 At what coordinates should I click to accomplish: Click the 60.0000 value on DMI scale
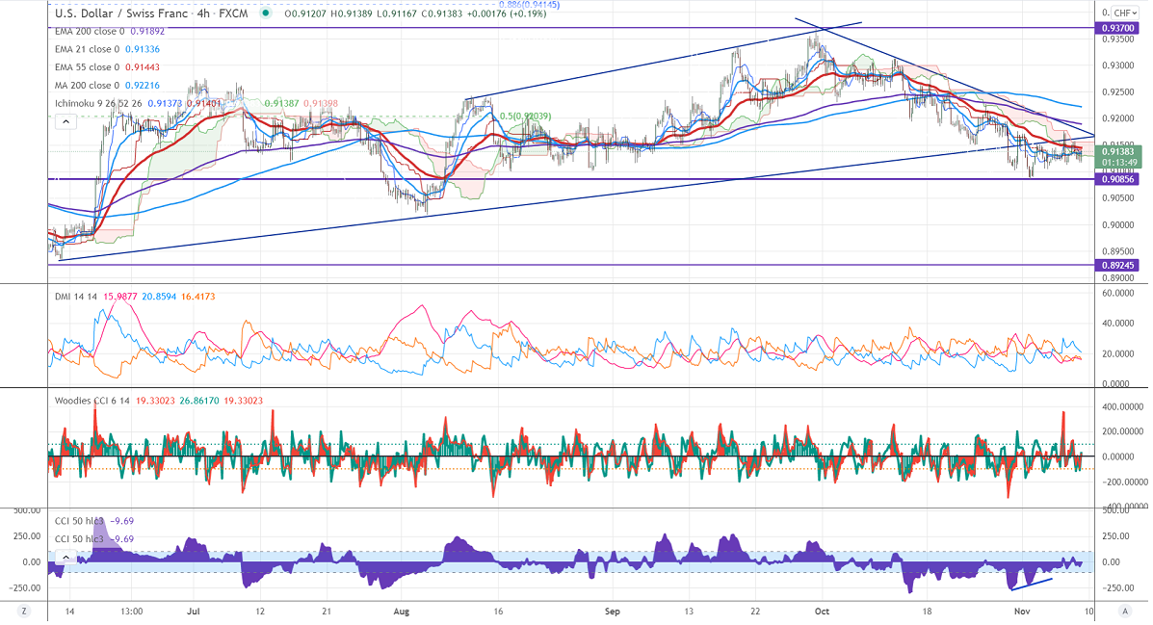[1117, 293]
